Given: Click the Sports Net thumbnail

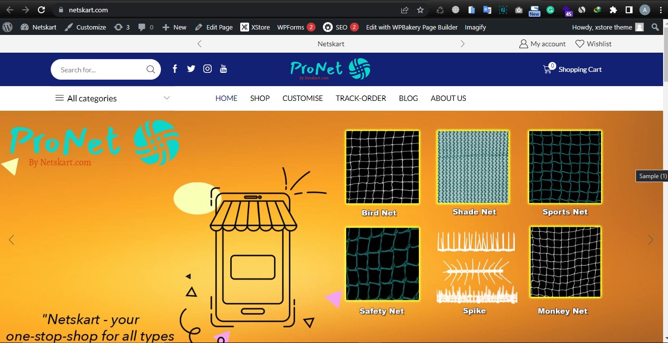Looking at the screenshot, I should click(x=565, y=167).
